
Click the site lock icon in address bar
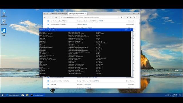point(61,17)
